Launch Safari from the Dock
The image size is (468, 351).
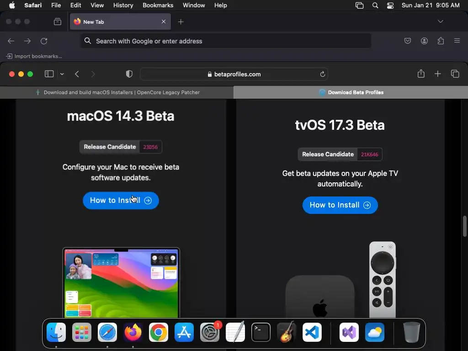pyautogui.click(x=107, y=332)
